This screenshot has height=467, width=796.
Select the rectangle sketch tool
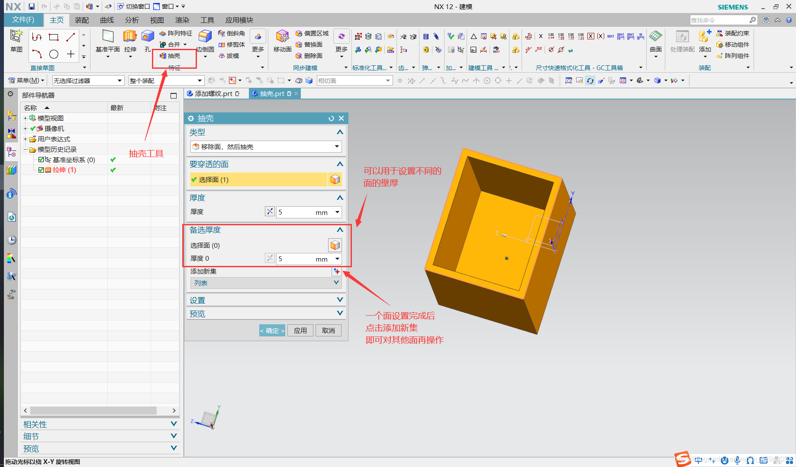54,37
